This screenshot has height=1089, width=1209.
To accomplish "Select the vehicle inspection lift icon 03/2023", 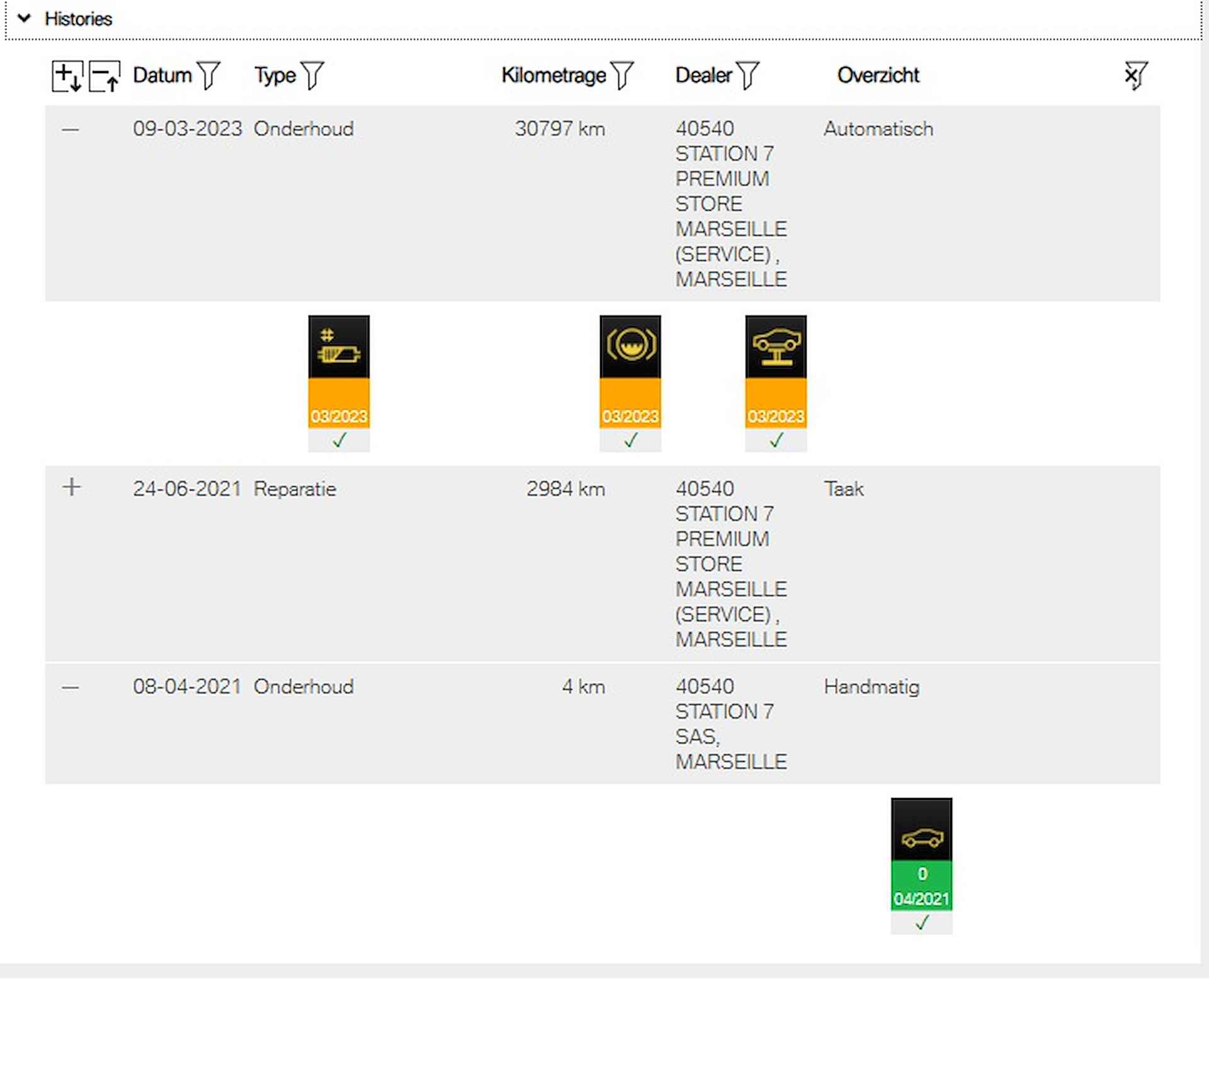I will [x=776, y=383].
